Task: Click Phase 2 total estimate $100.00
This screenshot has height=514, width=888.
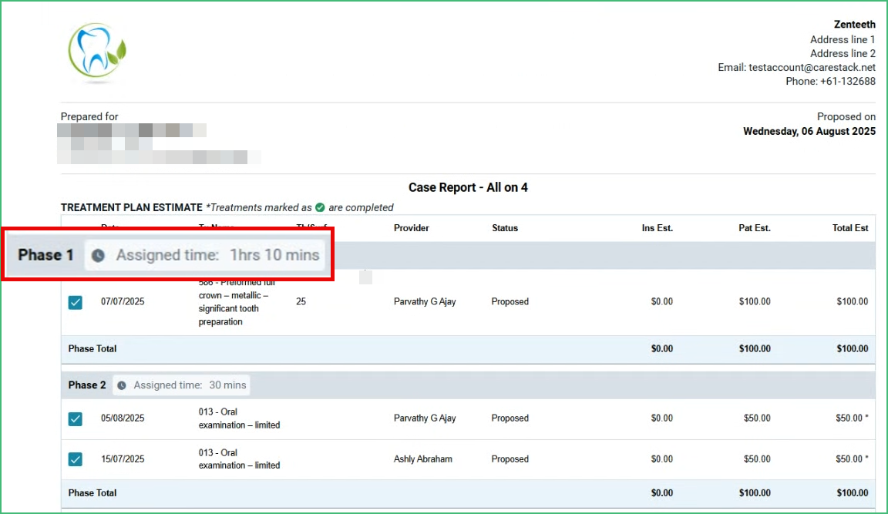Action: [853, 493]
